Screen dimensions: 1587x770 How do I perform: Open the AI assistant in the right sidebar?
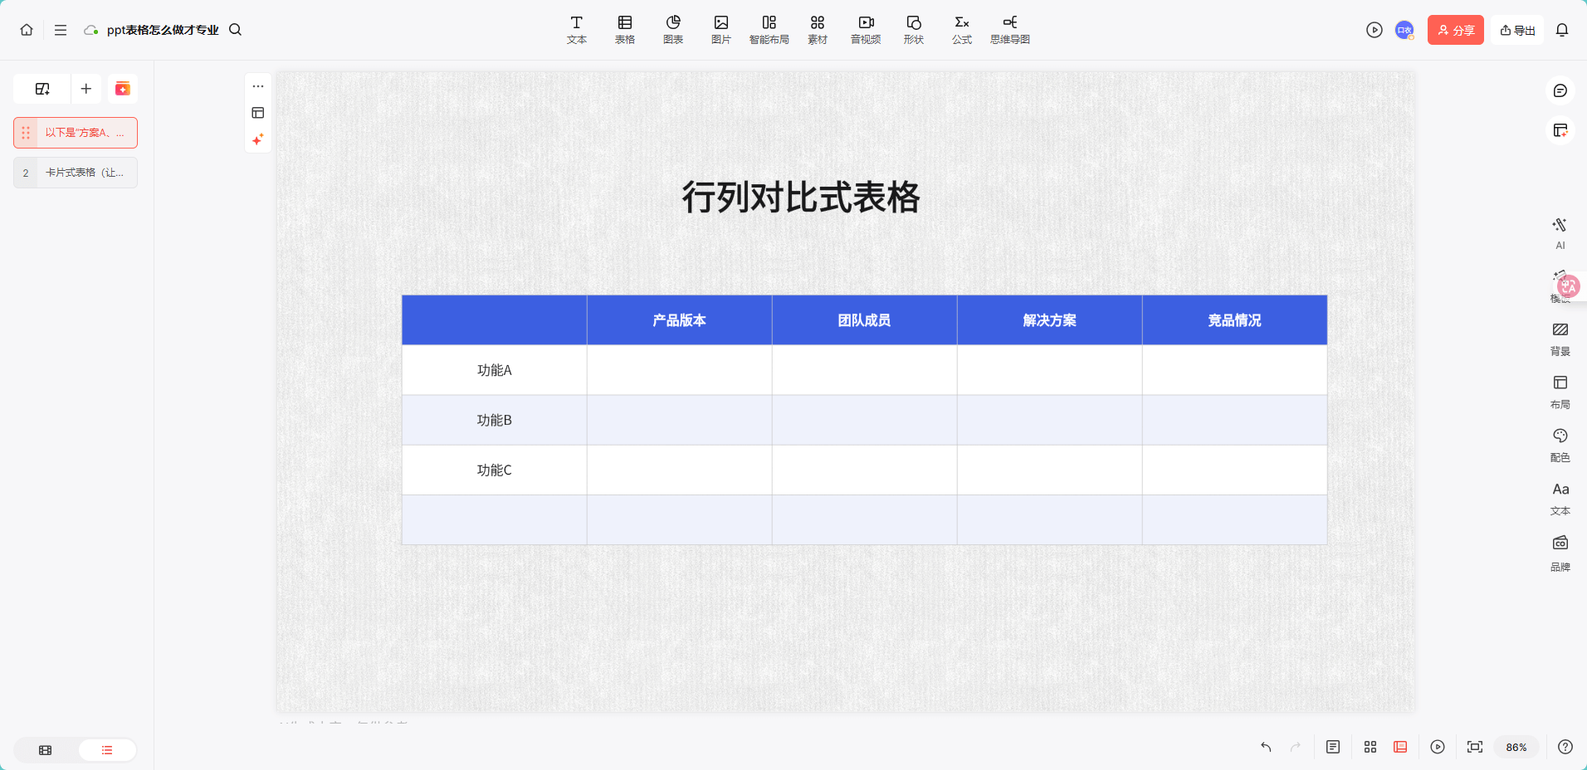(x=1560, y=232)
